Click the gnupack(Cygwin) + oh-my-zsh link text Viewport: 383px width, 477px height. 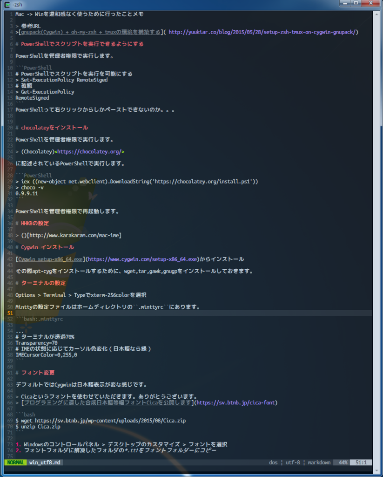pyautogui.click(x=91, y=32)
